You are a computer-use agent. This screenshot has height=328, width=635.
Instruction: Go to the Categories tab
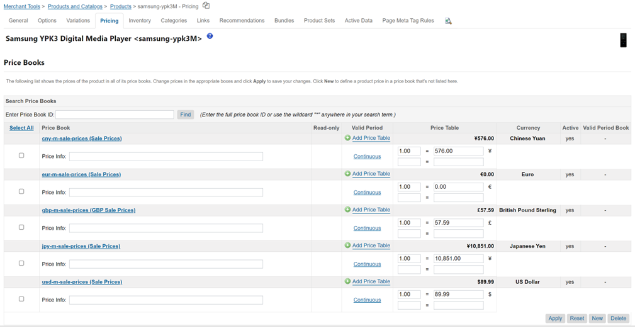[x=174, y=21]
